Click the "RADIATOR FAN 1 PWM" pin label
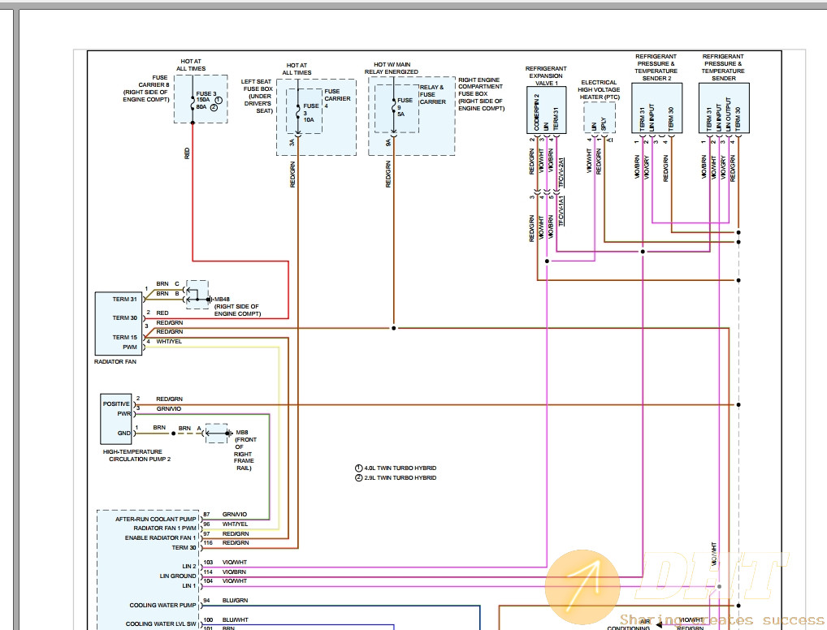Viewport: 827px width, 630px height. tap(165, 529)
